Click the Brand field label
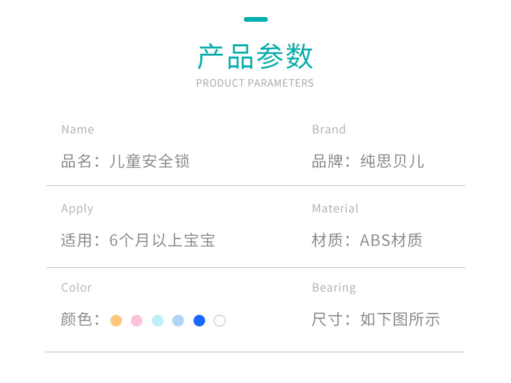This screenshot has height=383, width=511. [329, 129]
